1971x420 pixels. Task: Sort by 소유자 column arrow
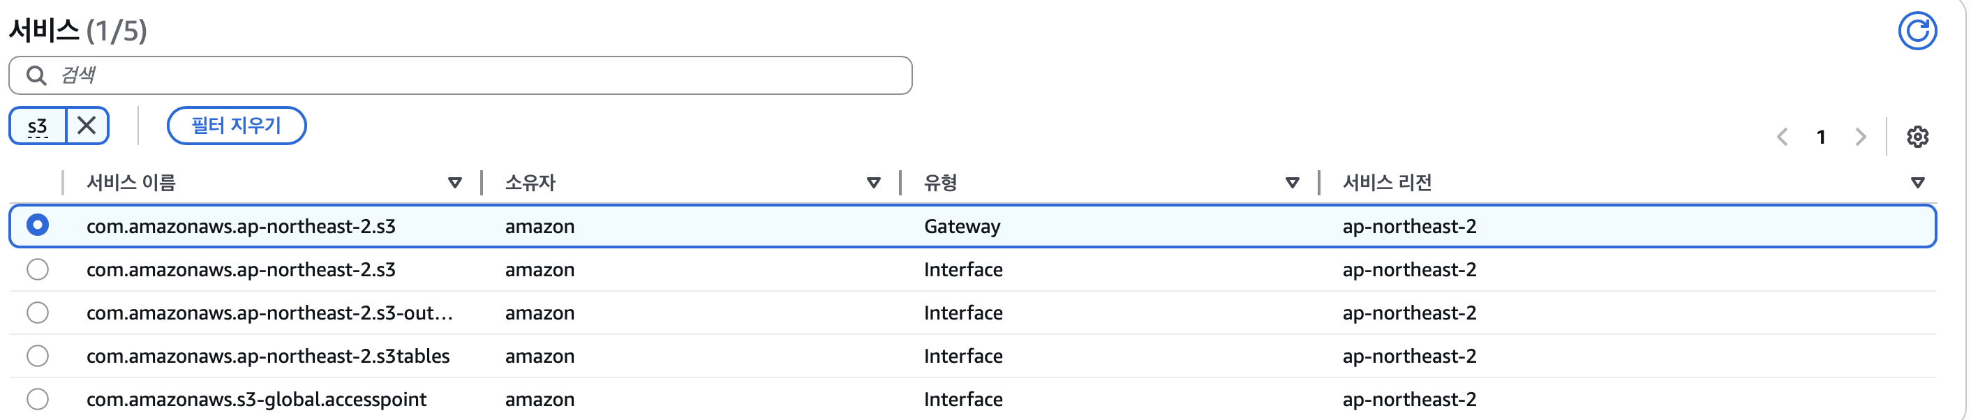pos(873,183)
